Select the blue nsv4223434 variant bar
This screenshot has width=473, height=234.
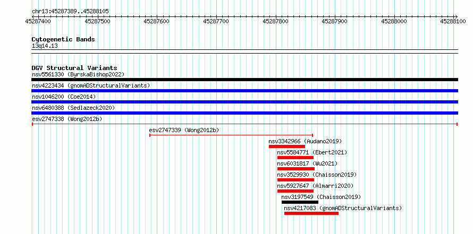(244, 91)
